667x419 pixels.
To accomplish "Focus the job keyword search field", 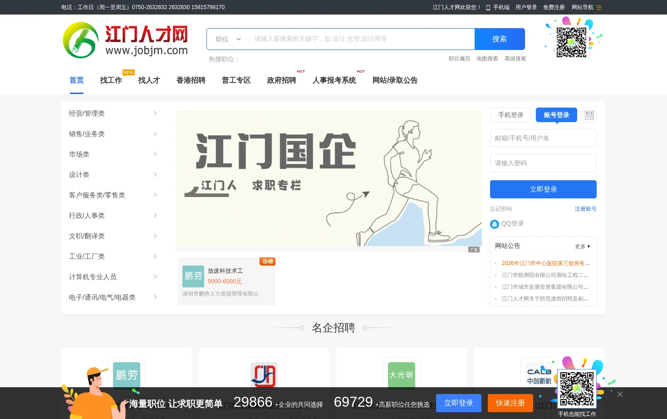I will (362, 39).
